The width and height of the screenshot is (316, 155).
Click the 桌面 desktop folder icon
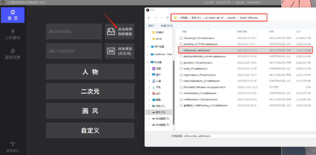click(154, 100)
